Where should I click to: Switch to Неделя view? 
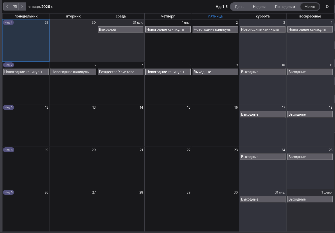tap(259, 7)
